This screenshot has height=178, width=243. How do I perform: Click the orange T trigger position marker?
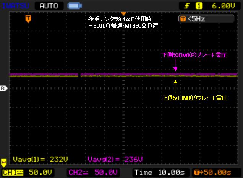28,18
